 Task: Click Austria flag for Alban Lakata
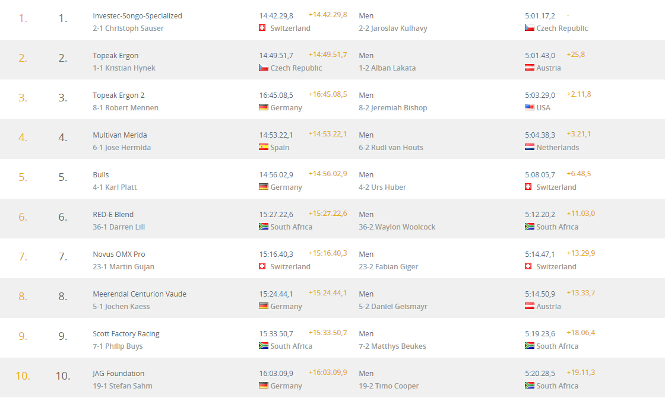click(x=529, y=68)
